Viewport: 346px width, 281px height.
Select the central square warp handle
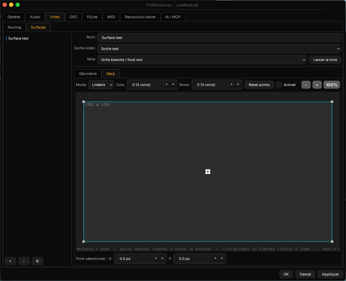(208, 172)
